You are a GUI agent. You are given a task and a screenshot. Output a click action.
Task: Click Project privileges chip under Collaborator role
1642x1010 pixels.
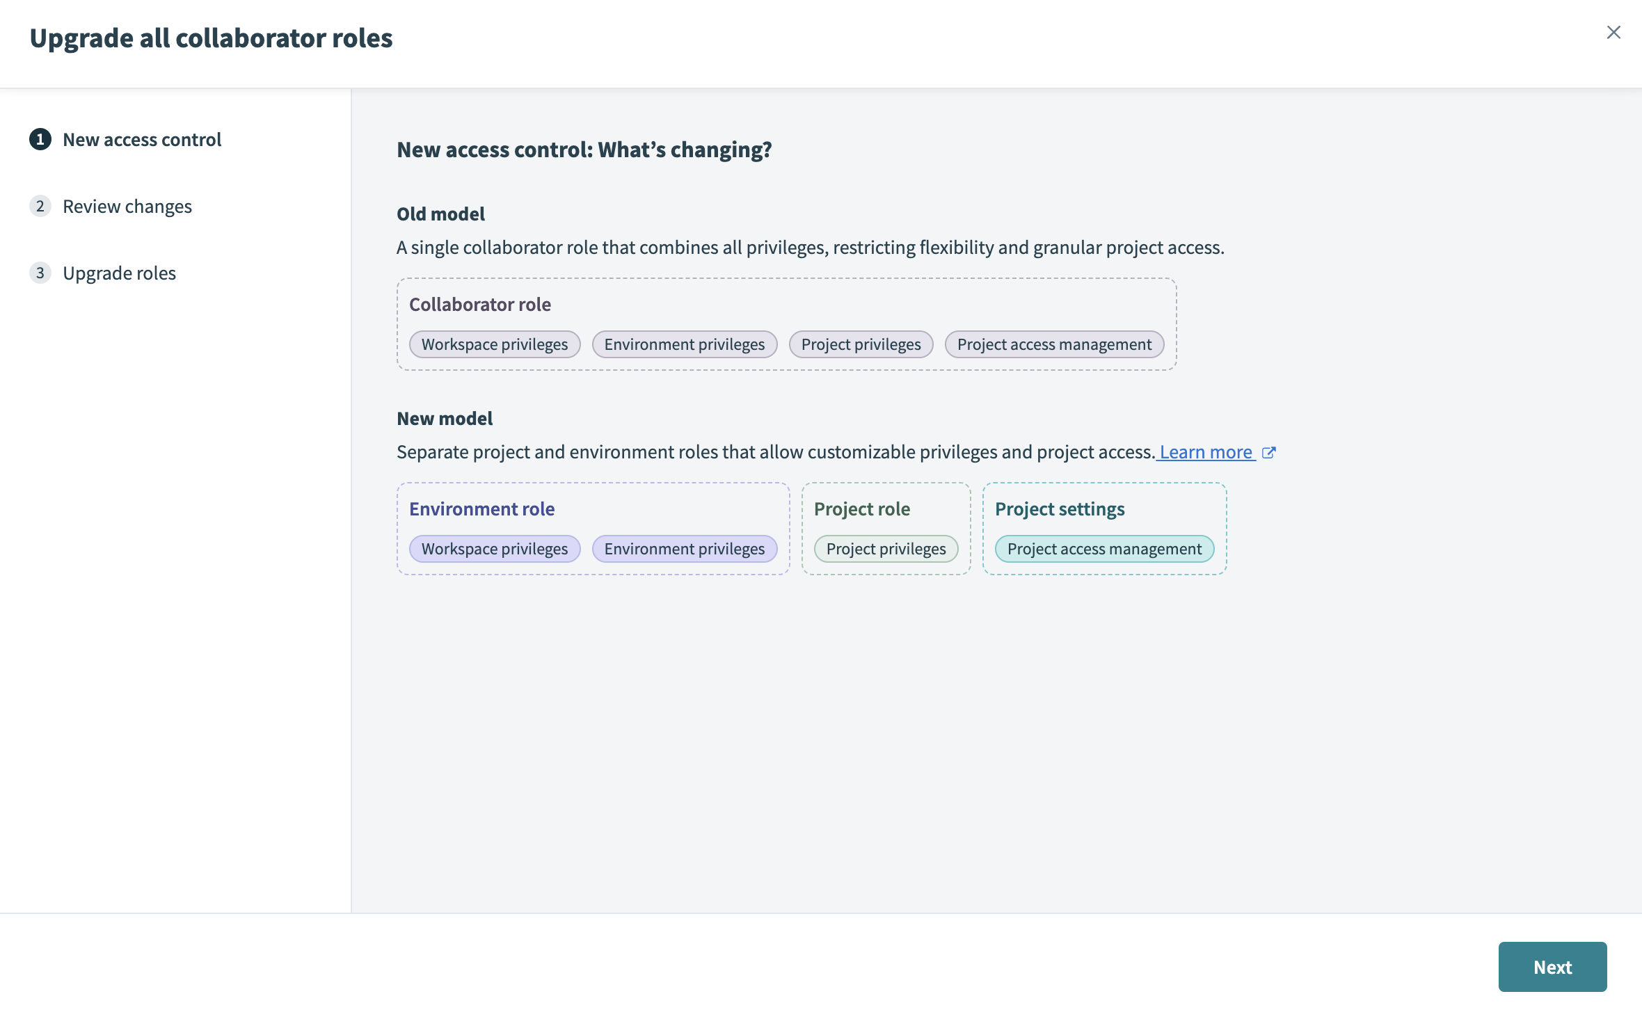coord(861,344)
